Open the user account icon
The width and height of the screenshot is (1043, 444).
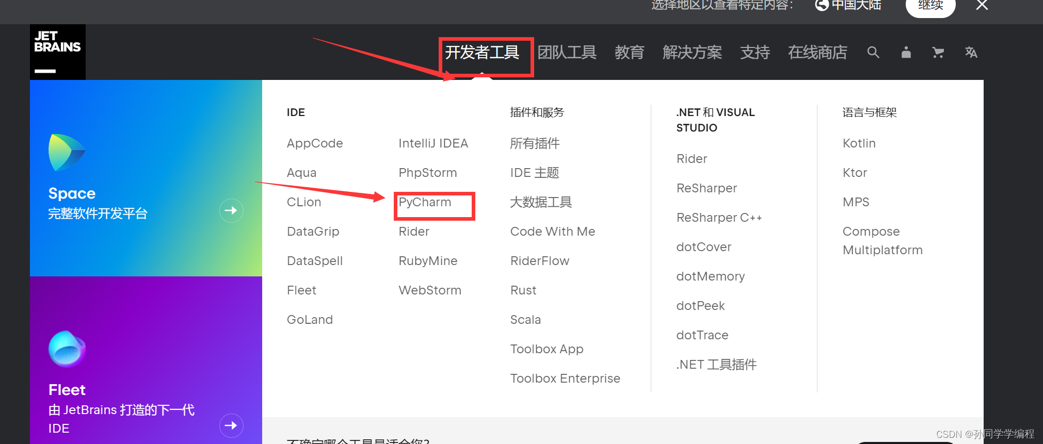click(x=906, y=52)
